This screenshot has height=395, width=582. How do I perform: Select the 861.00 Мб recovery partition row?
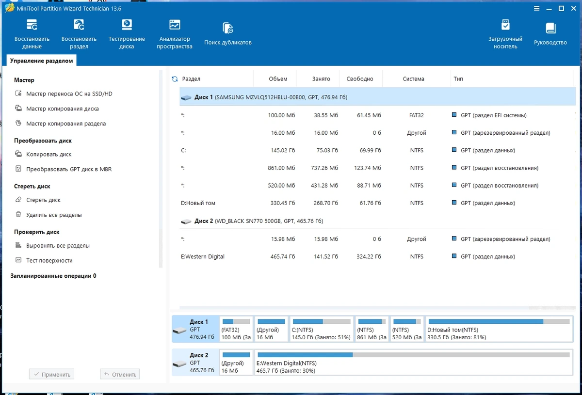pos(377,168)
